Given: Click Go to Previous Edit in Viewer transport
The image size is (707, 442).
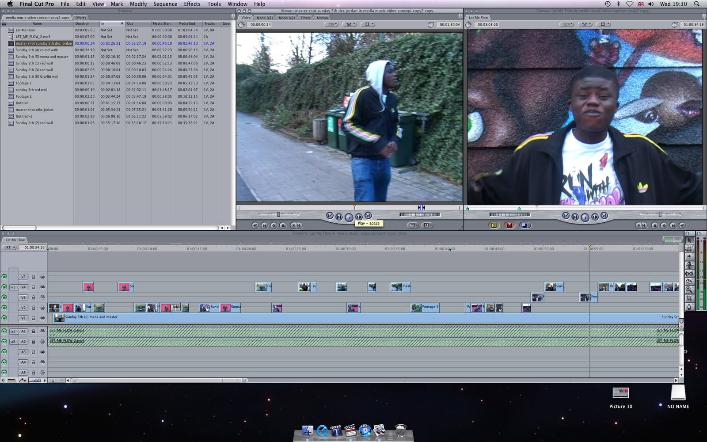Looking at the screenshot, I should tap(330, 216).
